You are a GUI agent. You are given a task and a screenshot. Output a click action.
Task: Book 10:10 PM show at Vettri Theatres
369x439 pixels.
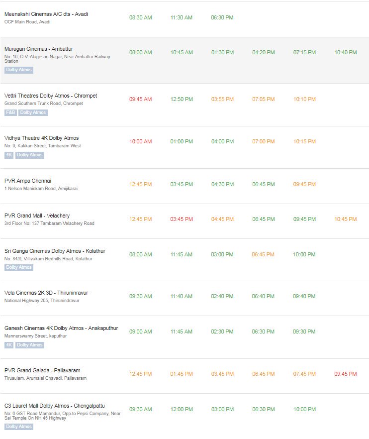304,99
